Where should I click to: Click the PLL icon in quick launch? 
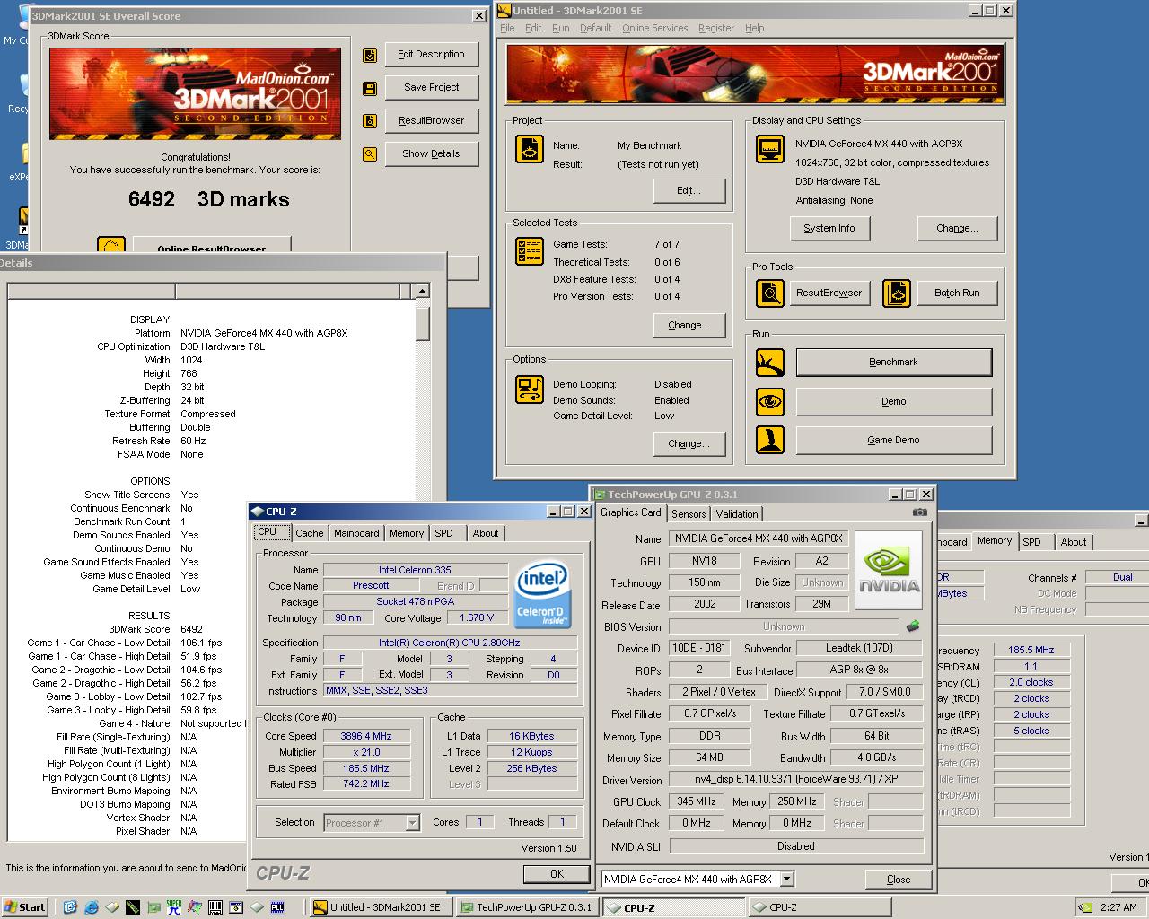tap(277, 907)
